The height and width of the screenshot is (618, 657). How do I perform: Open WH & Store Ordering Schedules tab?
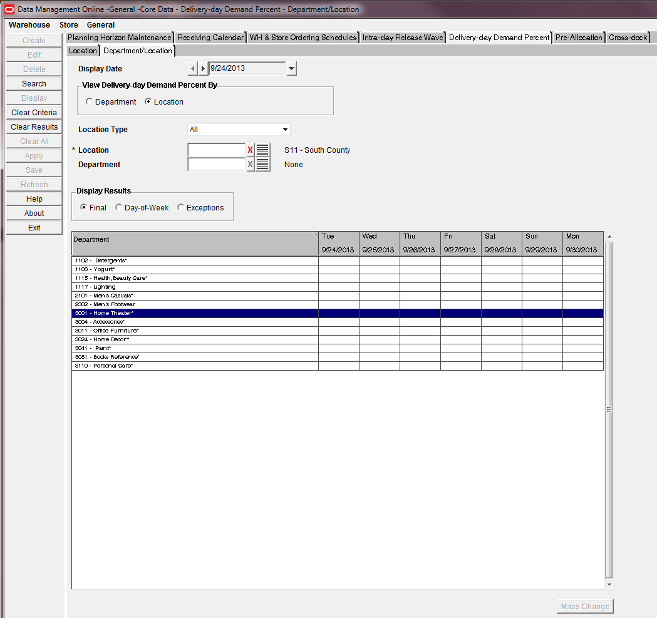[303, 38]
